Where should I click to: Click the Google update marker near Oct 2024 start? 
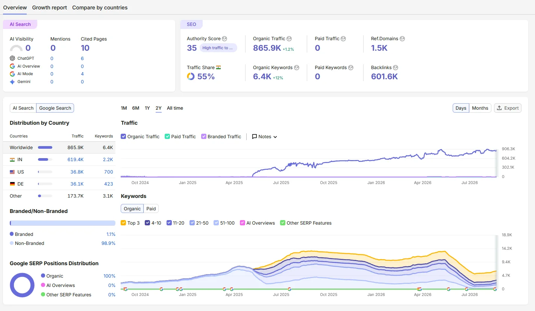(126, 289)
